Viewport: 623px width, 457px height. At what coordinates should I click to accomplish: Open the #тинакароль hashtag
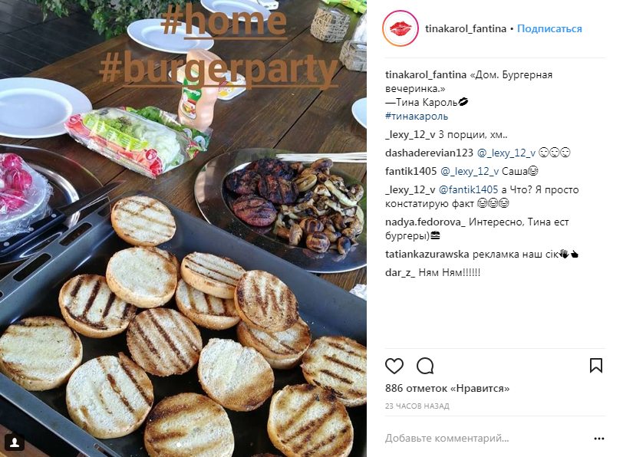point(417,117)
